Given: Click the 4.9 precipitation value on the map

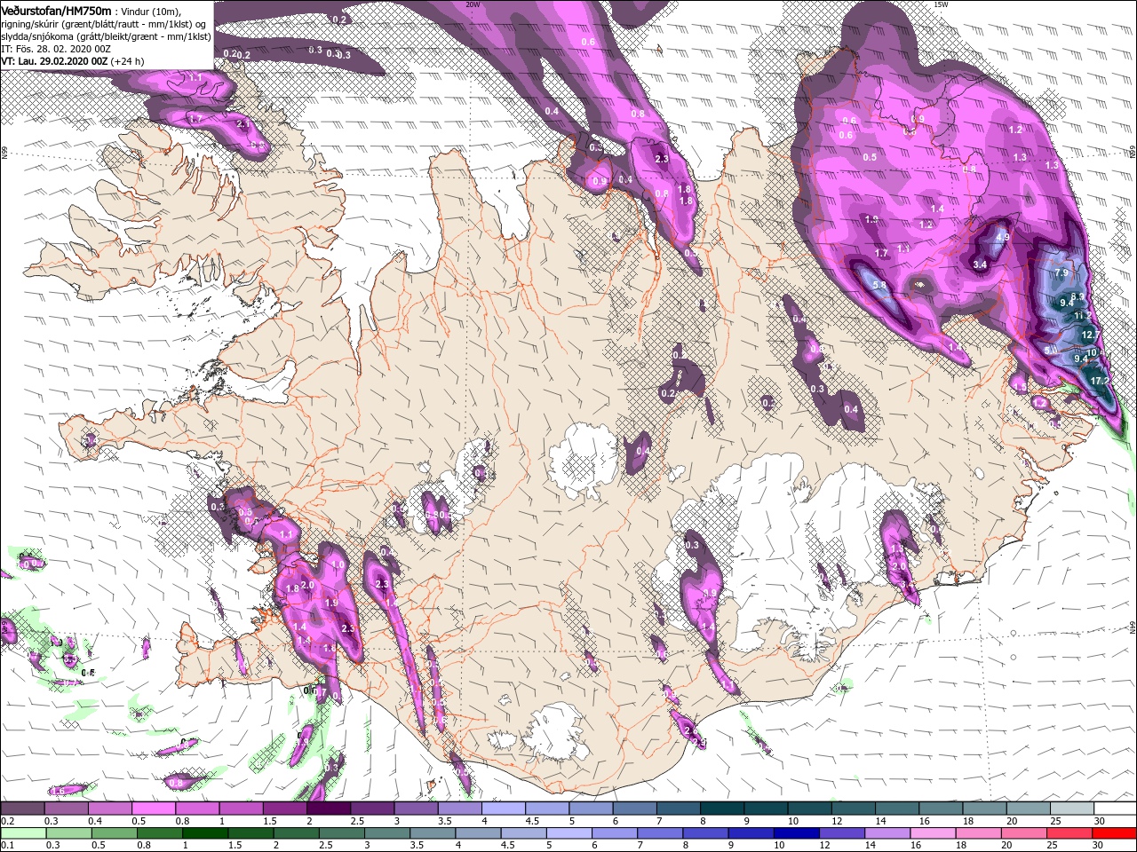Looking at the screenshot, I should 1003,237.
